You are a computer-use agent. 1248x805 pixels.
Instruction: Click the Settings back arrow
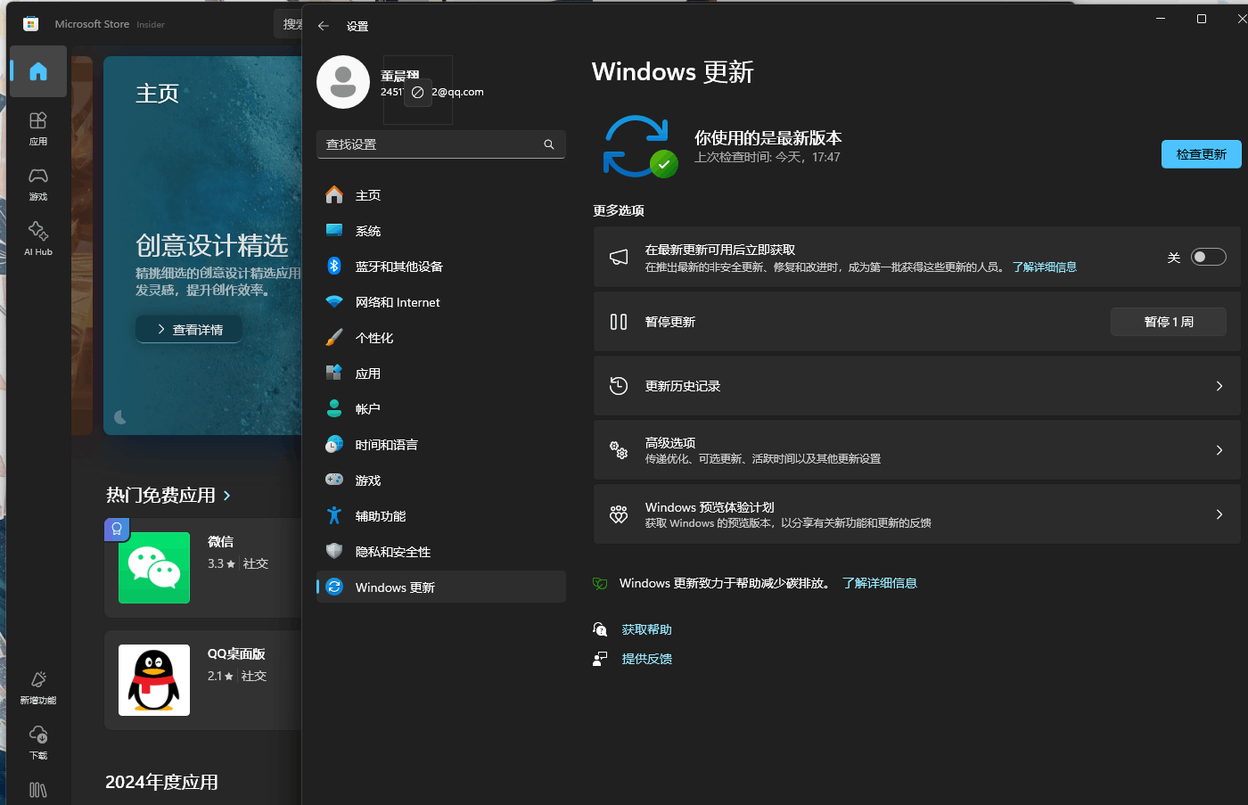324,26
